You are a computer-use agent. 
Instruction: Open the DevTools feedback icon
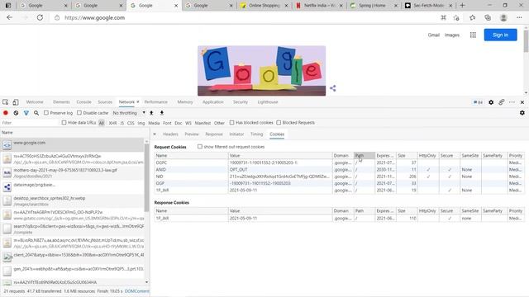pos(502,102)
